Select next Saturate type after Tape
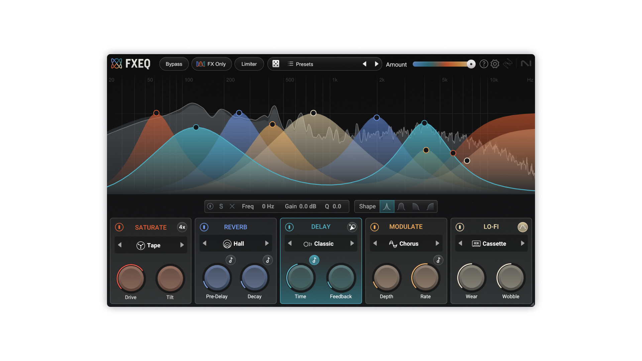The image size is (642, 361). pos(182,245)
